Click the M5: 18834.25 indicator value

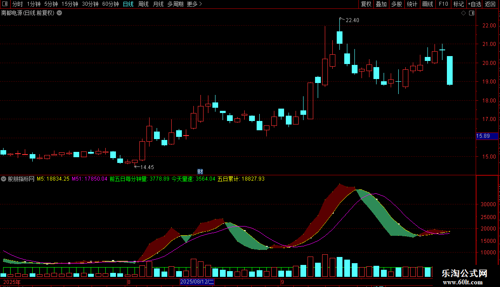(x=53, y=179)
